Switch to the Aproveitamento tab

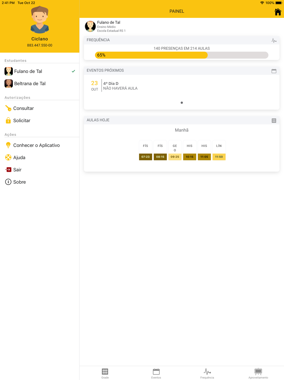258,373
